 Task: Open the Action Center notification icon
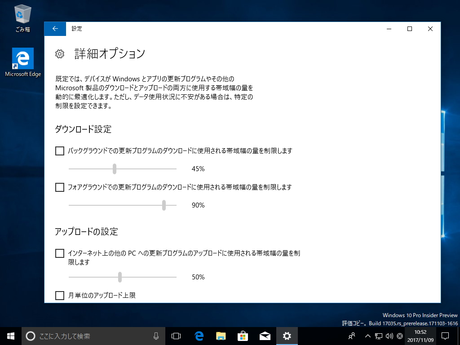point(444,336)
